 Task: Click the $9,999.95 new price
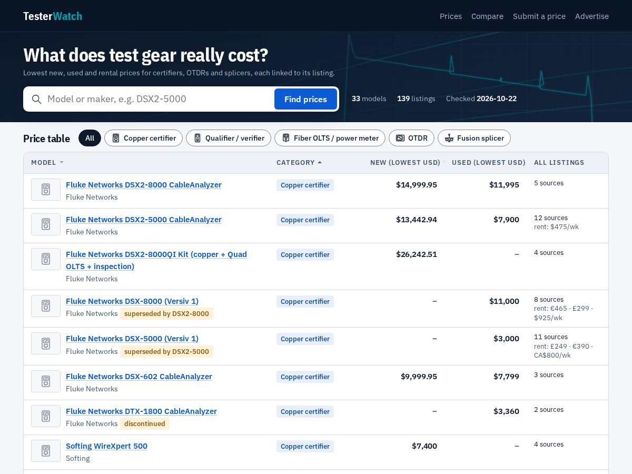click(x=419, y=377)
